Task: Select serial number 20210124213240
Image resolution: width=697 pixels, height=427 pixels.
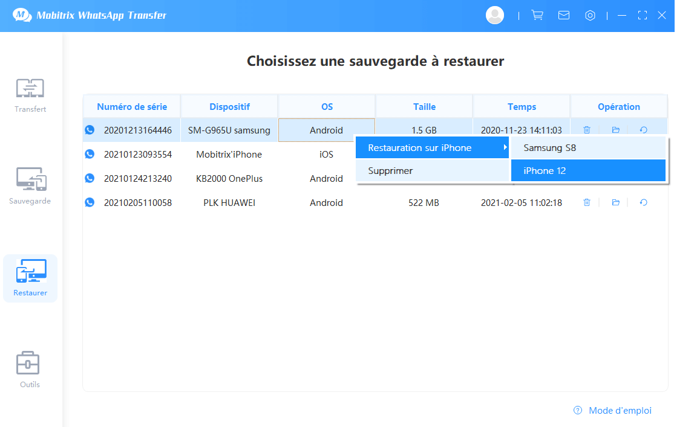Action: [x=138, y=178]
